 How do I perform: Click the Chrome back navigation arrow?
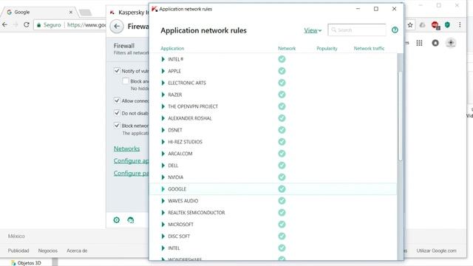[5, 24]
